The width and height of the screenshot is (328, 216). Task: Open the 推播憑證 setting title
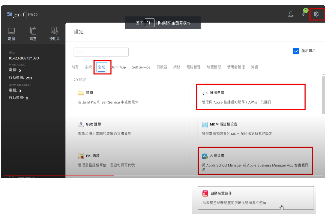coord(217,93)
